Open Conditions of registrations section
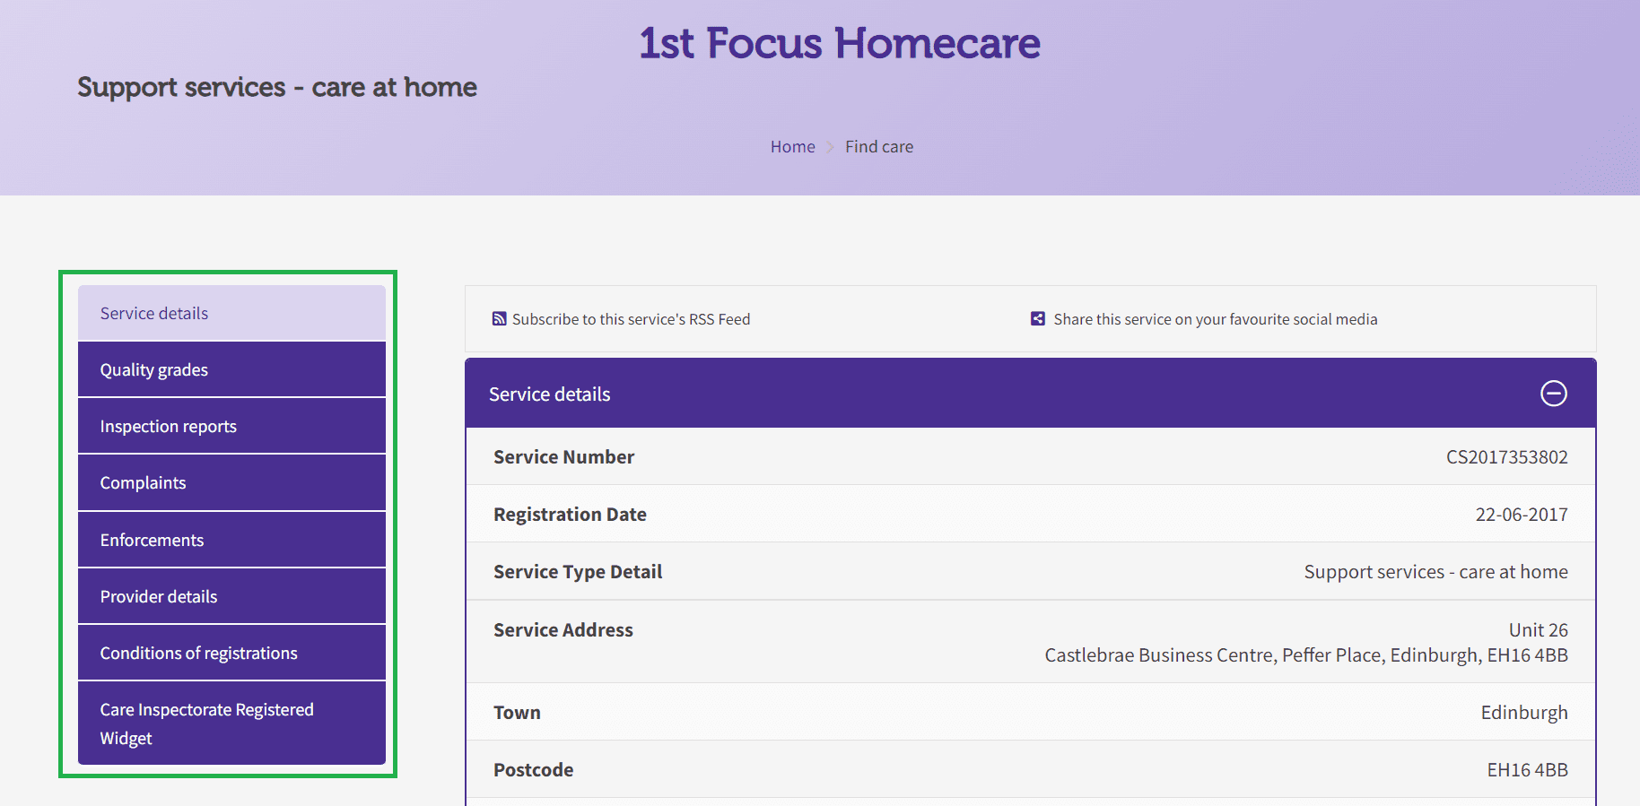Screen dimensions: 1640x806 [x=231, y=653]
